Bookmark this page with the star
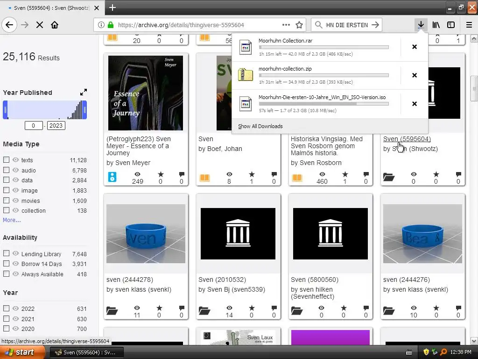Screen dimensions: 478x359 (x=299, y=25)
